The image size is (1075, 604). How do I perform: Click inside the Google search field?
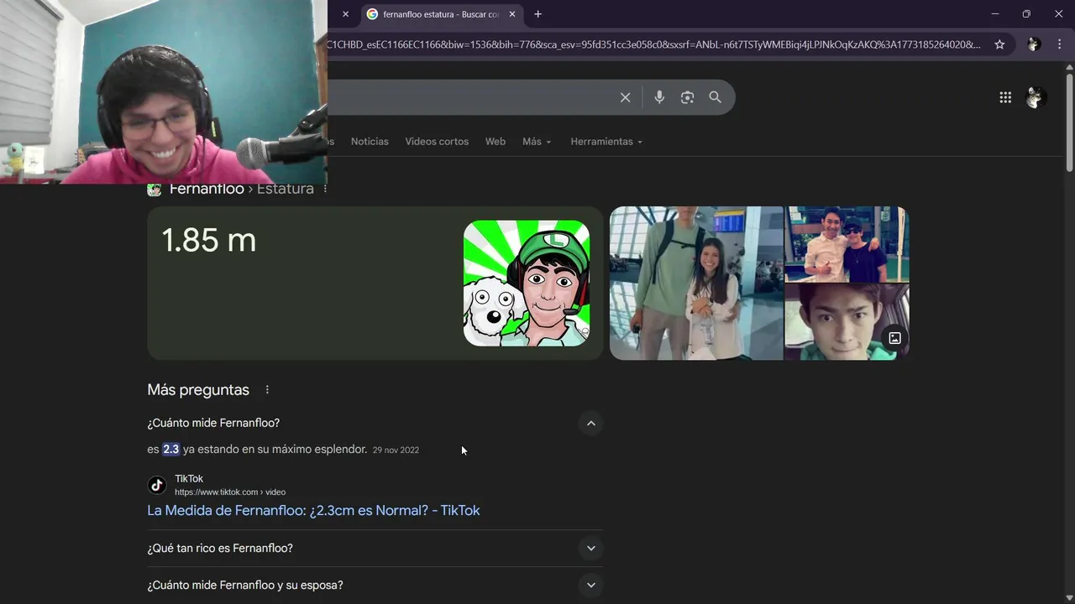point(470,97)
